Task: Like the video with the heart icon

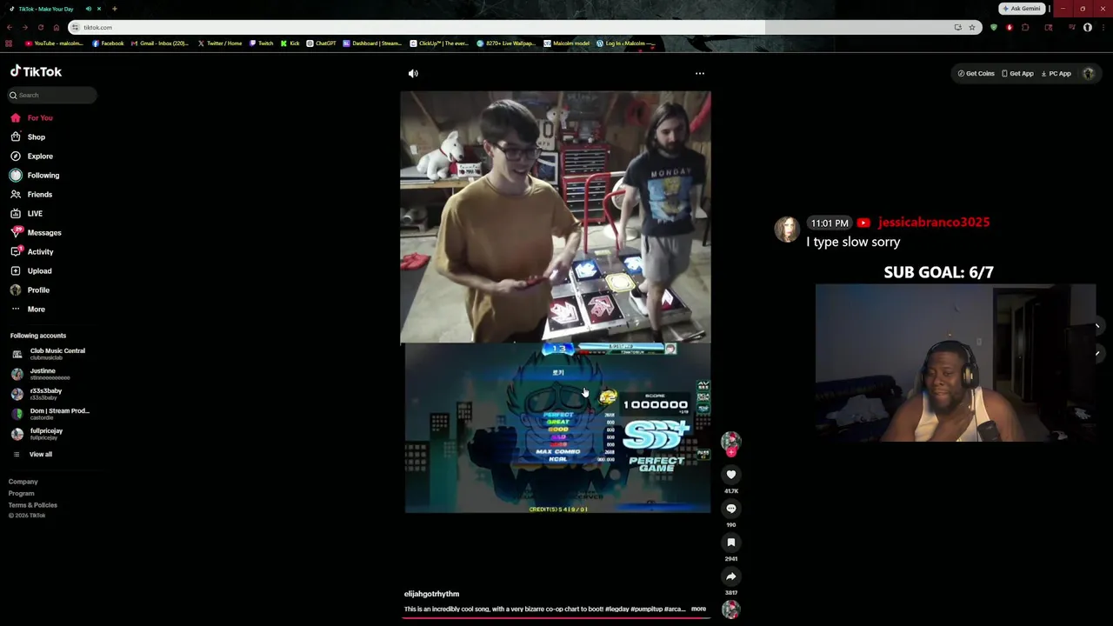Action: pyautogui.click(x=731, y=475)
